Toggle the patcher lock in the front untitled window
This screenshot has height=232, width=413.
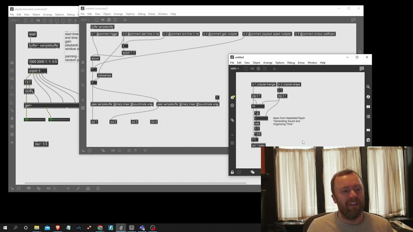(x=232, y=172)
